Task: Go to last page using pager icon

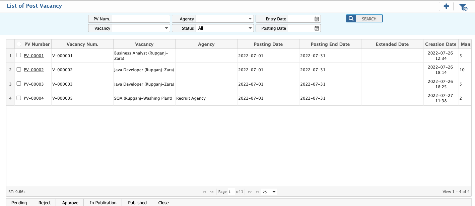Action: [257, 192]
